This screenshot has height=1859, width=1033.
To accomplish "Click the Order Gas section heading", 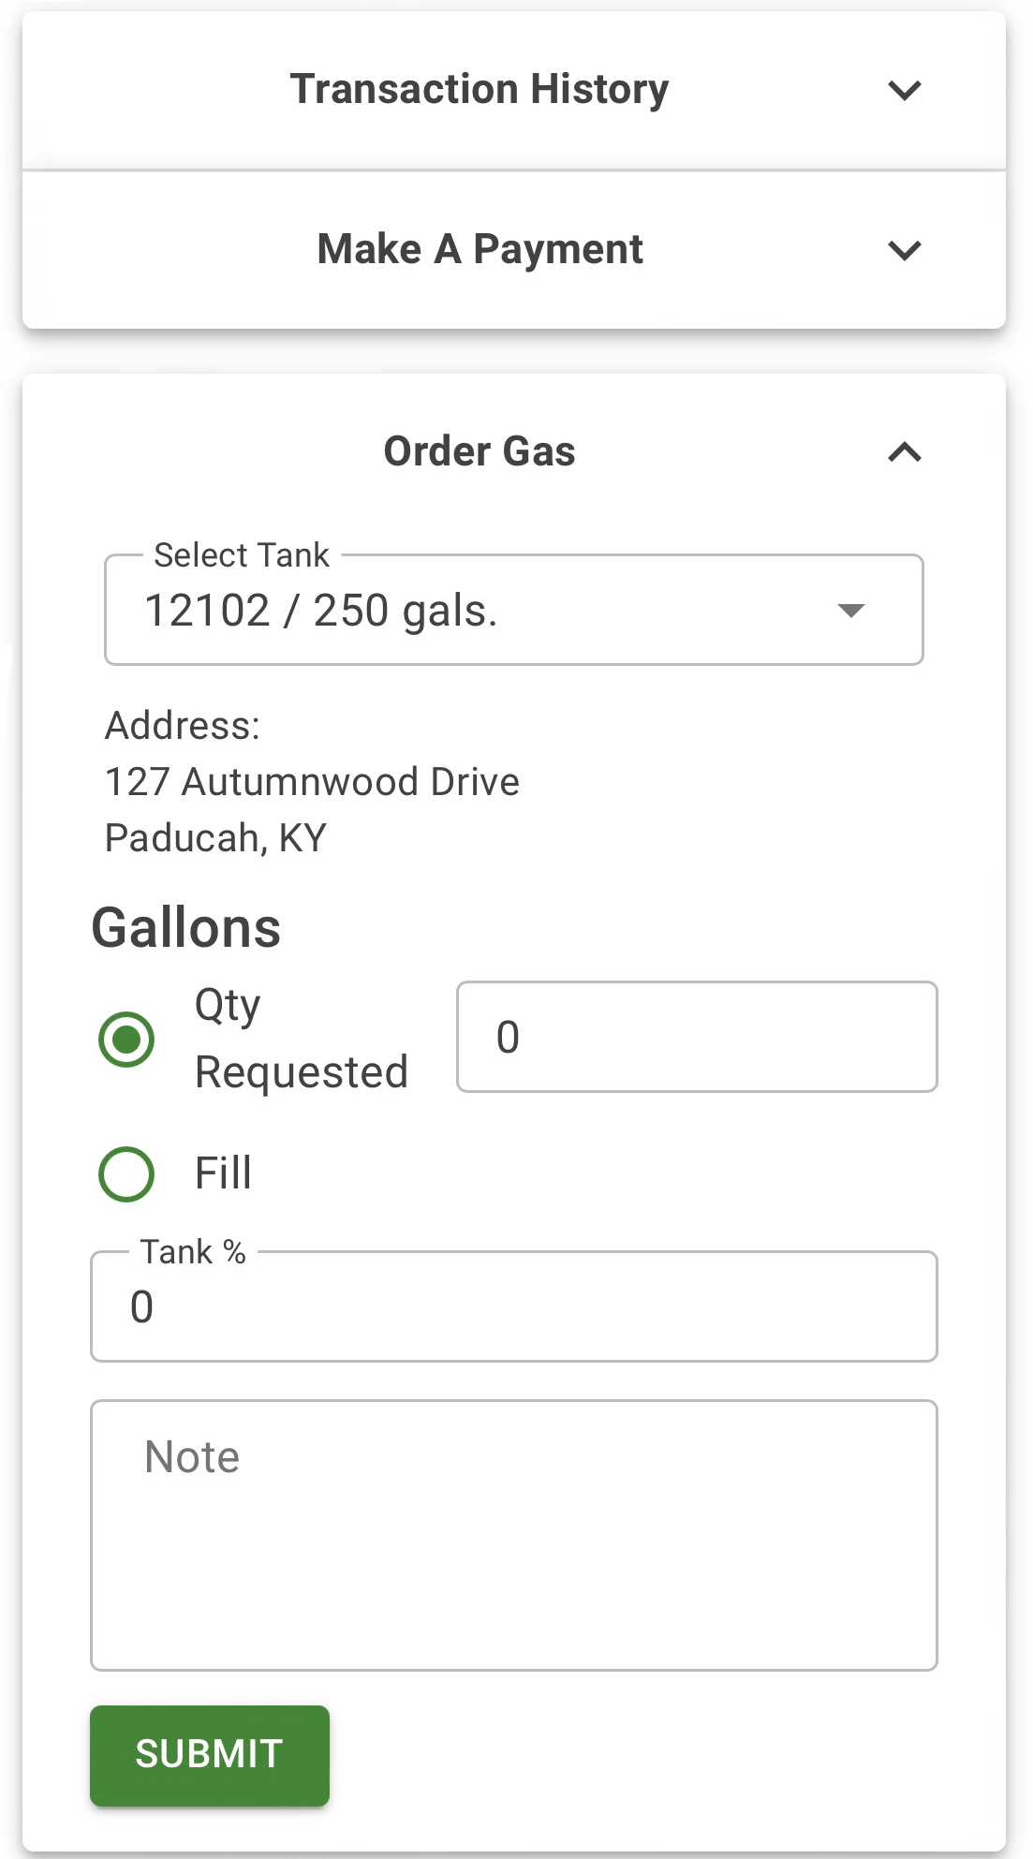I will tap(480, 451).
